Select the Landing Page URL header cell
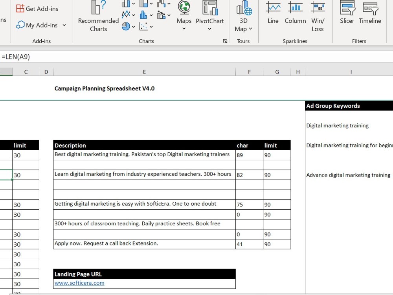393x295 pixels. click(x=144, y=274)
